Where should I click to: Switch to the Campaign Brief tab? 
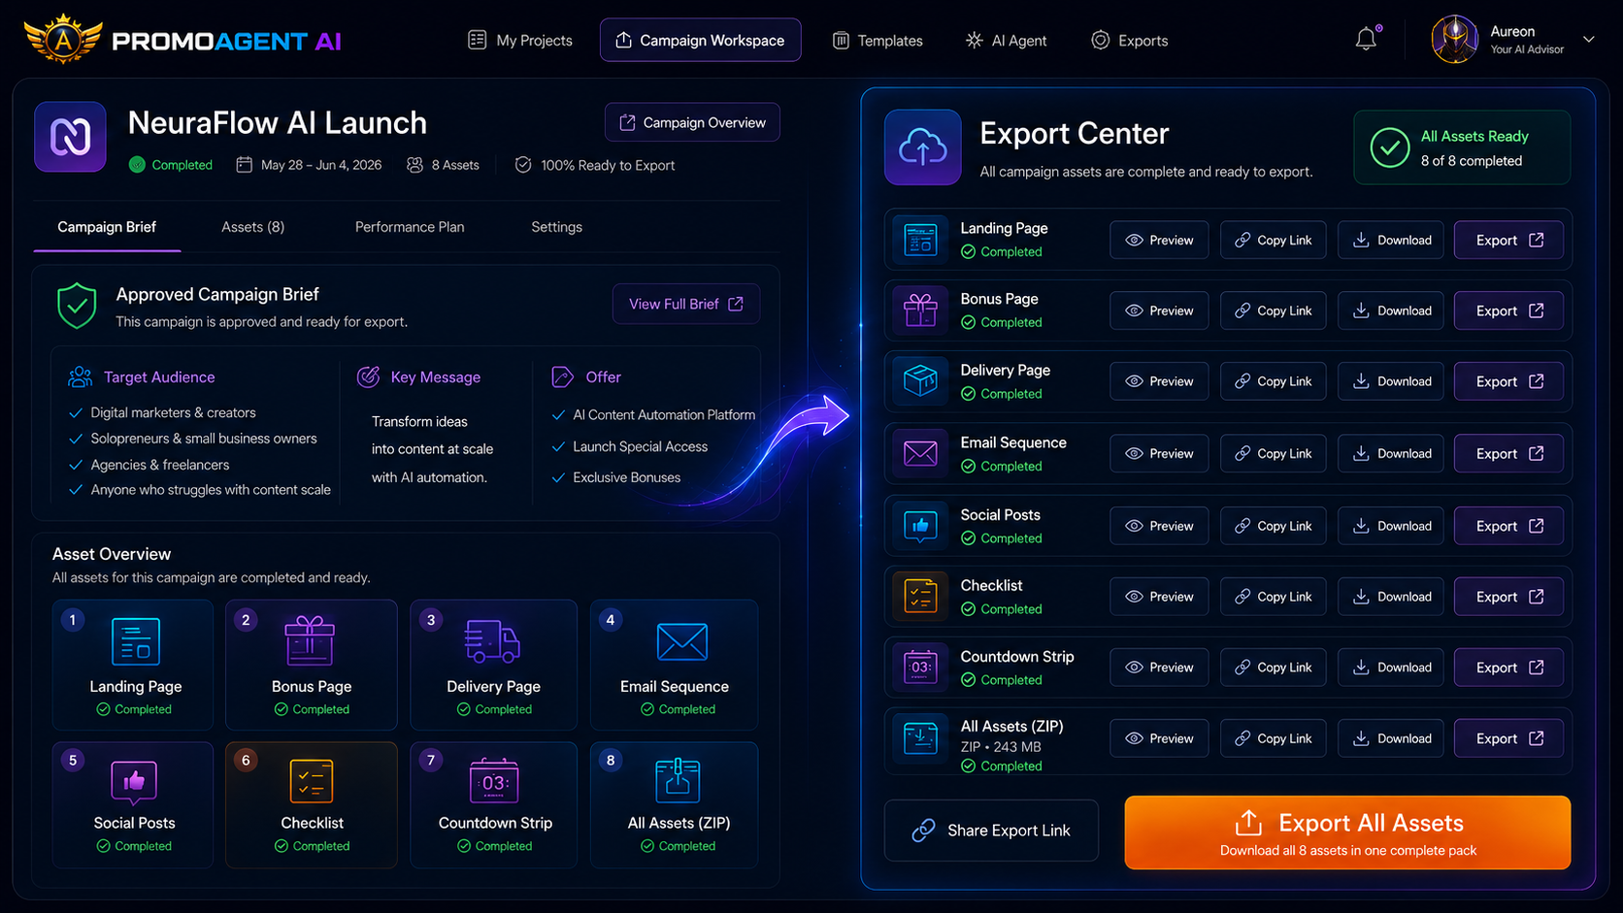[x=107, y=227]
